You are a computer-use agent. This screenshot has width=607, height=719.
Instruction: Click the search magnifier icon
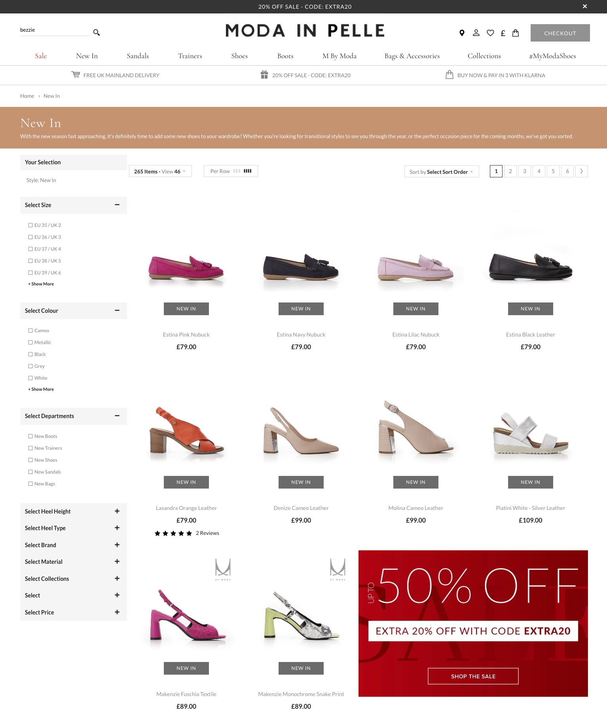click(x=97, y=32)
